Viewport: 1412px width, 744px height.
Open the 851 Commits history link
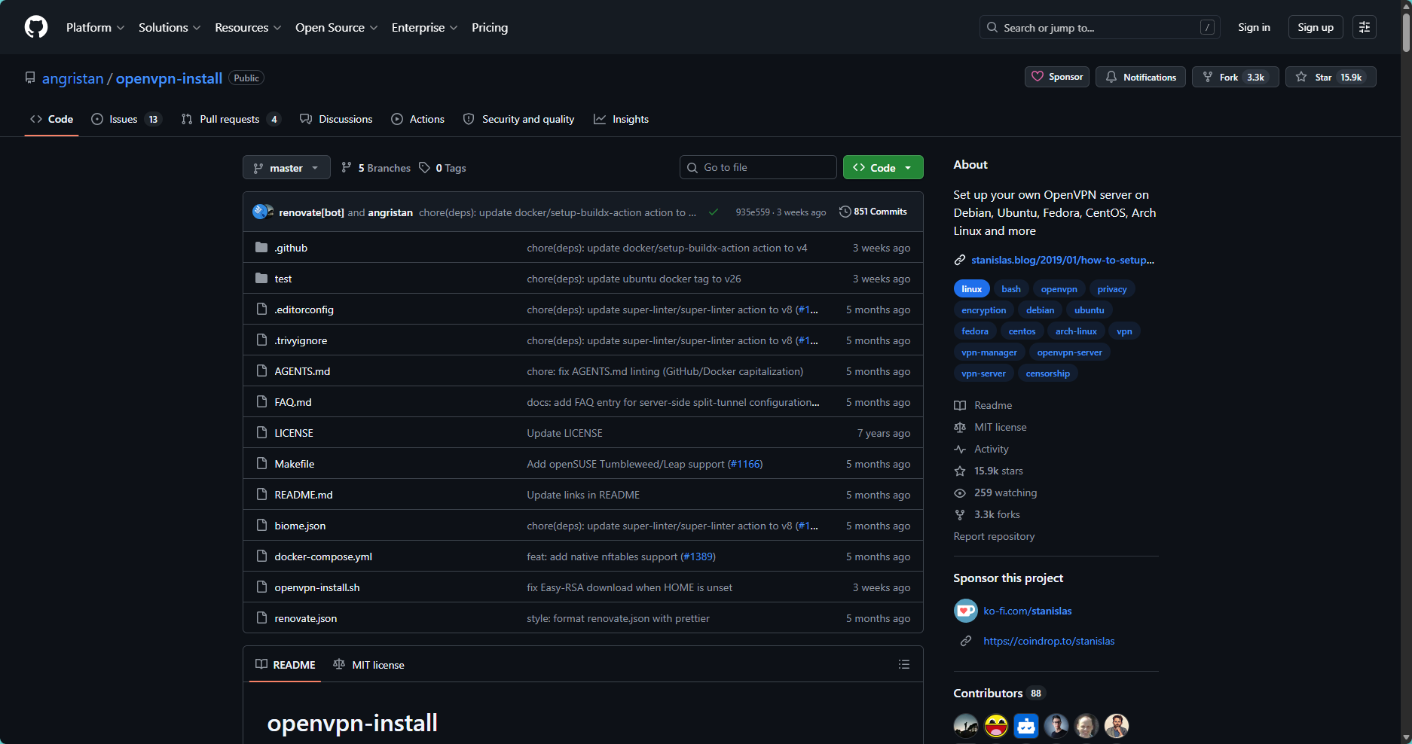click(874, 212)
